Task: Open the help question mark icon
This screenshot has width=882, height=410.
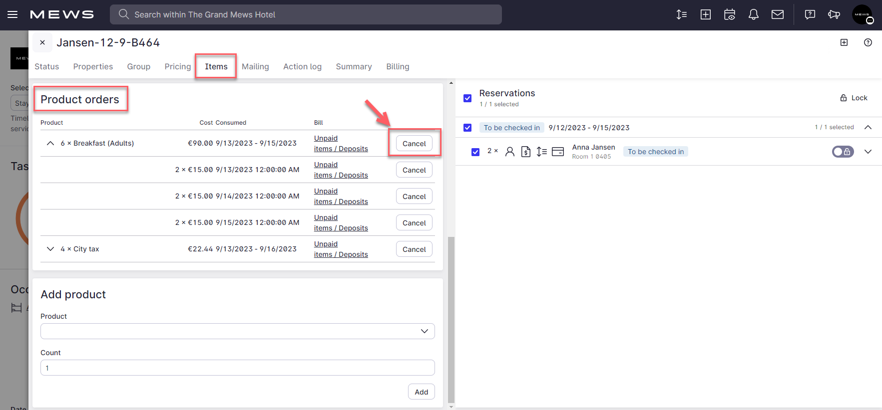Action: click(868, 42)
